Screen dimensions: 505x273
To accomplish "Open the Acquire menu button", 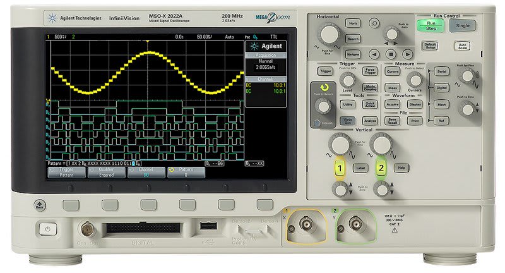I will click(x=393, y=104).
